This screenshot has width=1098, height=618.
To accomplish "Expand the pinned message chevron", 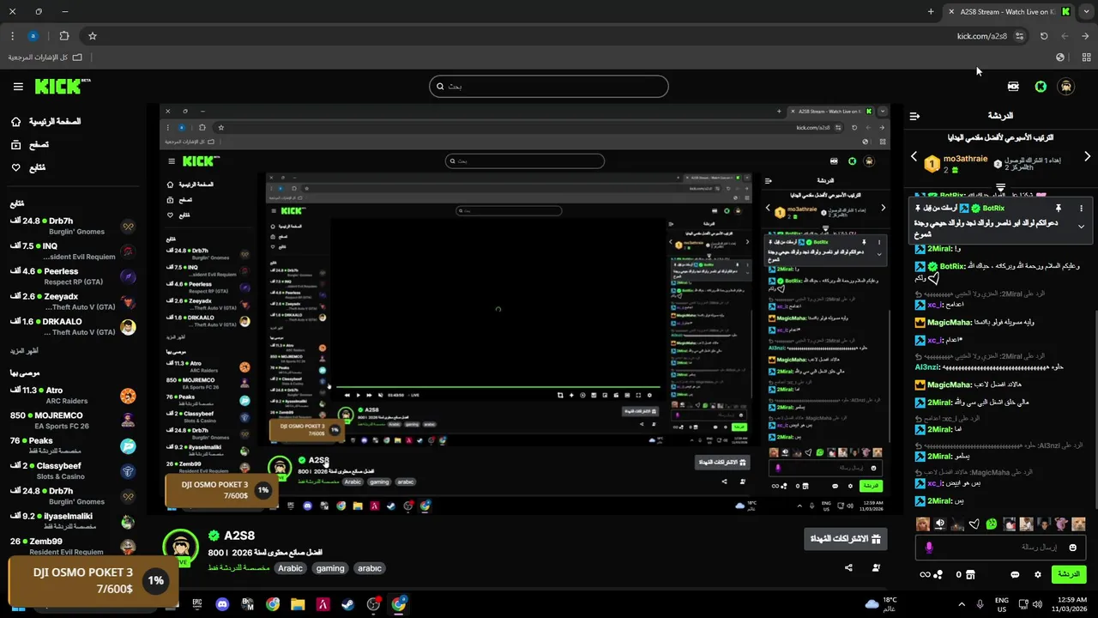I will tap(1081, 227).
